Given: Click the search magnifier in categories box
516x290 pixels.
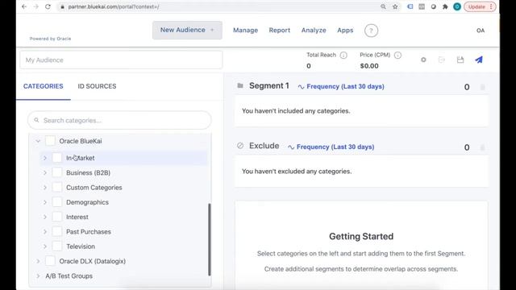Looking at the screenshot, I should 36,120.
